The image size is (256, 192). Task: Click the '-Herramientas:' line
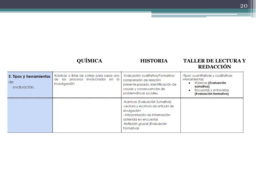click(193, 79)
